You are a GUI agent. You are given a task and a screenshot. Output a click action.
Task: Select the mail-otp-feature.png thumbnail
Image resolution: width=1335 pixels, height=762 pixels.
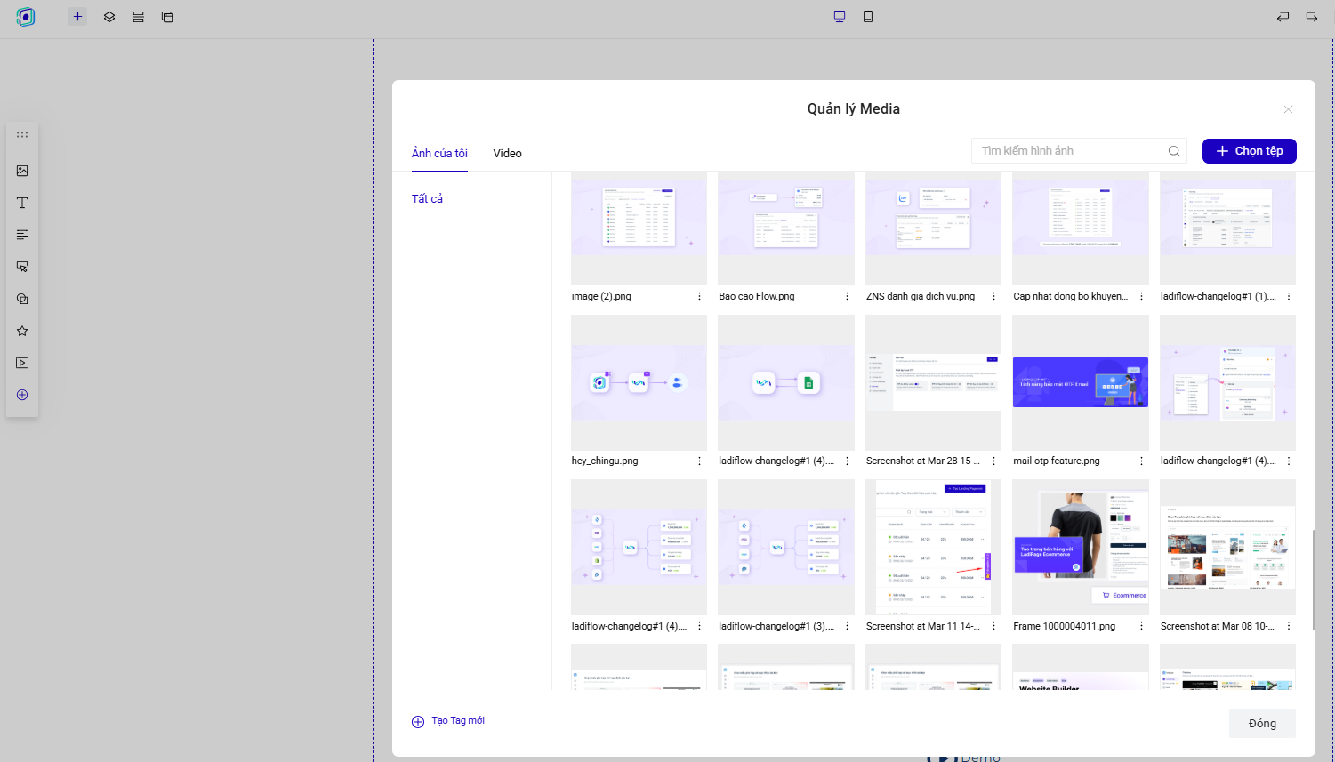point(1080,382)
